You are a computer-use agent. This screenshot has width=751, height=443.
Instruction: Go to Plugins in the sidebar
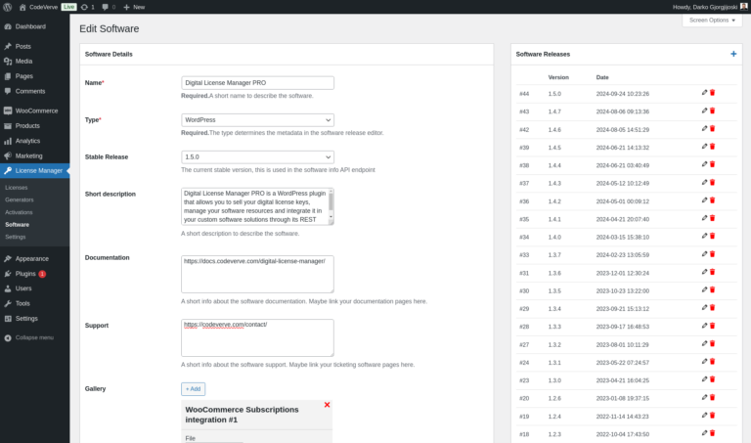(x=25, y=274)
